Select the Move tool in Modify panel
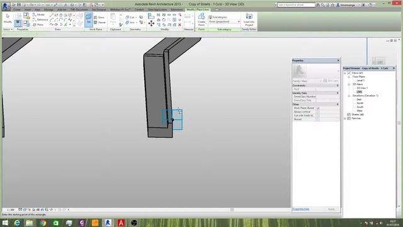The height and width of the screenshot is (227, 403). point(151,24)
